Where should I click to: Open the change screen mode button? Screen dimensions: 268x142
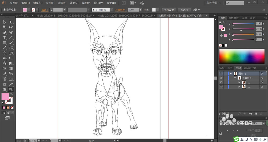coord(7,118)
